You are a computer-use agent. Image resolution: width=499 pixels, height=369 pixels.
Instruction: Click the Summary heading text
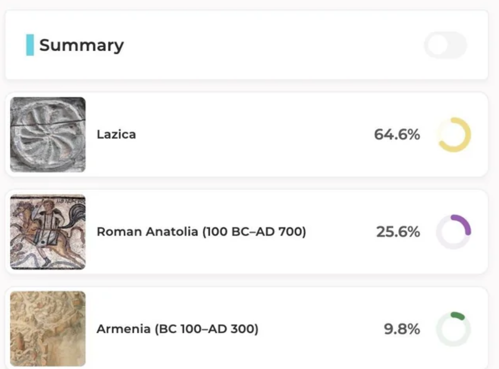82,45
